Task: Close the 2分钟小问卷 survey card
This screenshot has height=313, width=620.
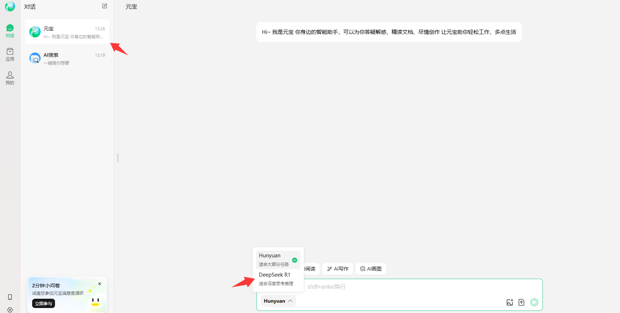Action: pyautogui.click(x=100, y=284)
